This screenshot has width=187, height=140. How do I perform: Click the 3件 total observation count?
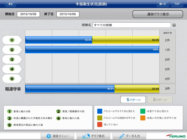168,89
